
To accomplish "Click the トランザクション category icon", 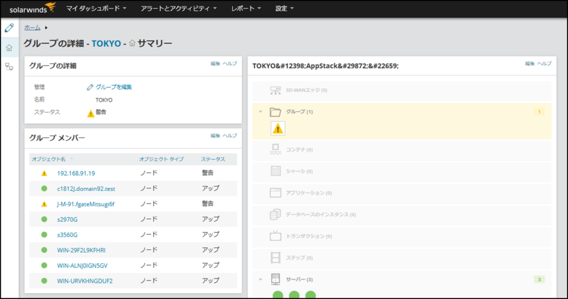I will pos(275,236).
